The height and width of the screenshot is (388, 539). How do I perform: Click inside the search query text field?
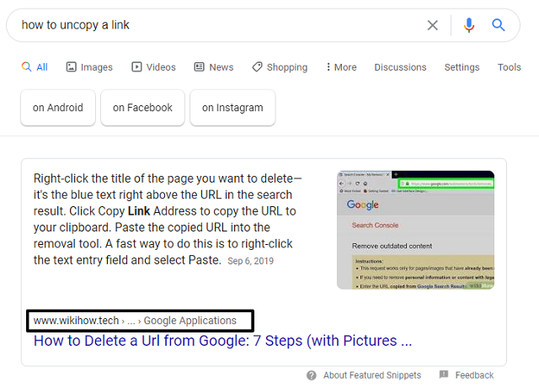click(x=211, y=25)
